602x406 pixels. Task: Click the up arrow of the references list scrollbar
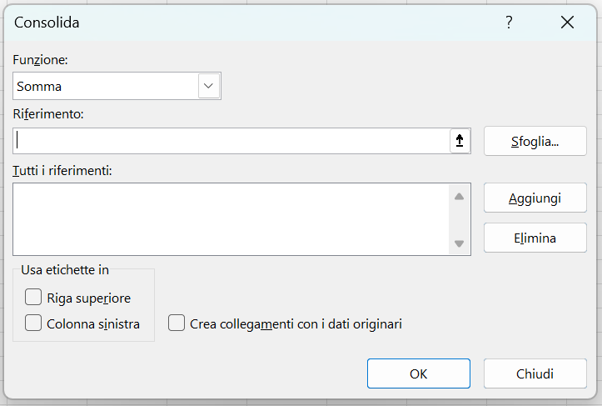click(x=459, y=197)
